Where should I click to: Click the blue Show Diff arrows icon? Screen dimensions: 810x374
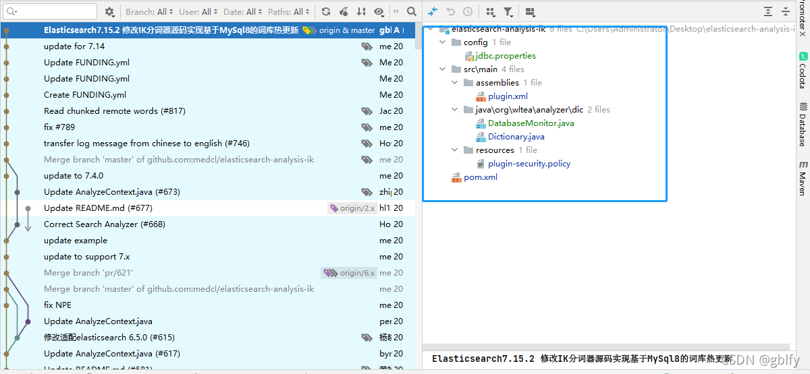[433, 11]
